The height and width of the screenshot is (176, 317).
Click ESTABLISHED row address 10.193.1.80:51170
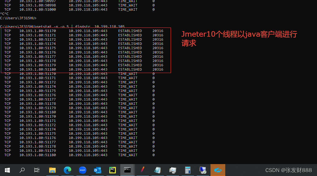pyautogui.click(x=38, y=31)
